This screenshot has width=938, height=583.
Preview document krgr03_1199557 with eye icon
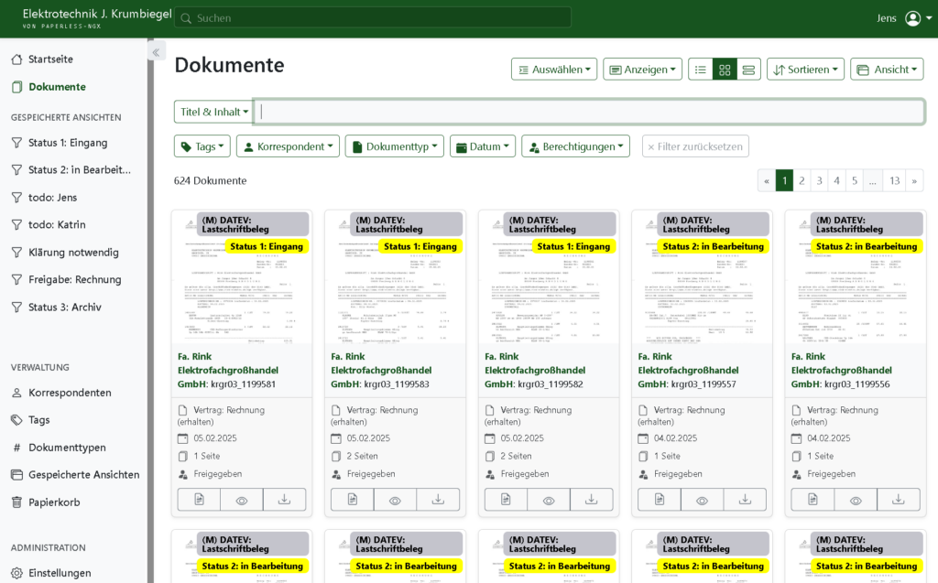[702, 500]
